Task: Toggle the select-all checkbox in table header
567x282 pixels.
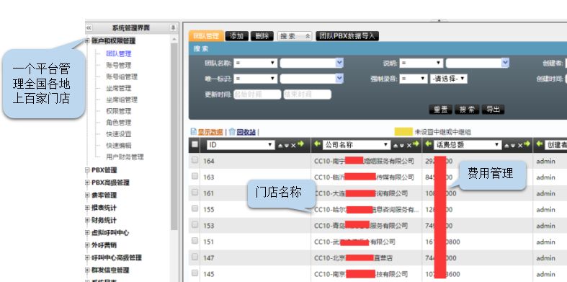Action: pyautogui.click(x=195, y=144)
